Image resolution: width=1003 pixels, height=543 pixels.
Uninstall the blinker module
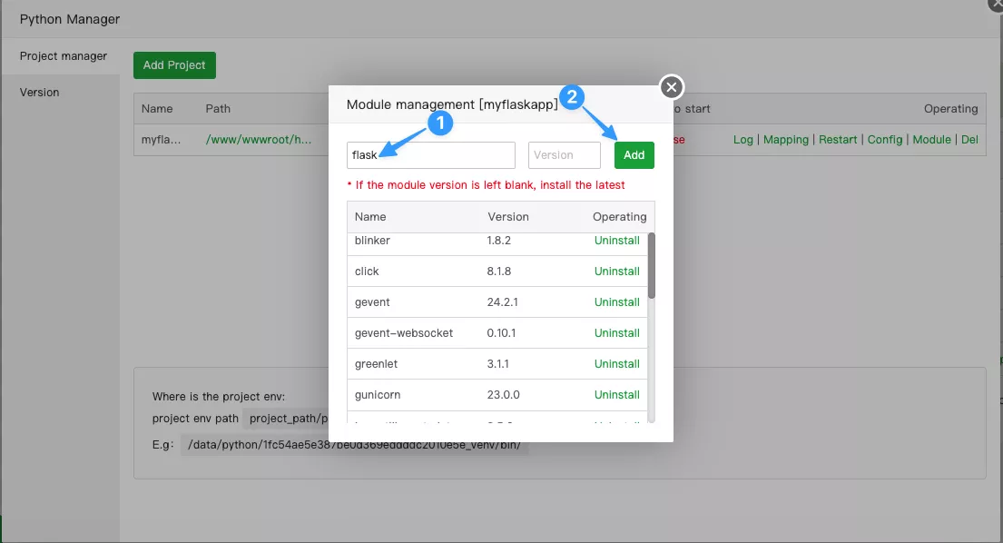tap(616, 241)
